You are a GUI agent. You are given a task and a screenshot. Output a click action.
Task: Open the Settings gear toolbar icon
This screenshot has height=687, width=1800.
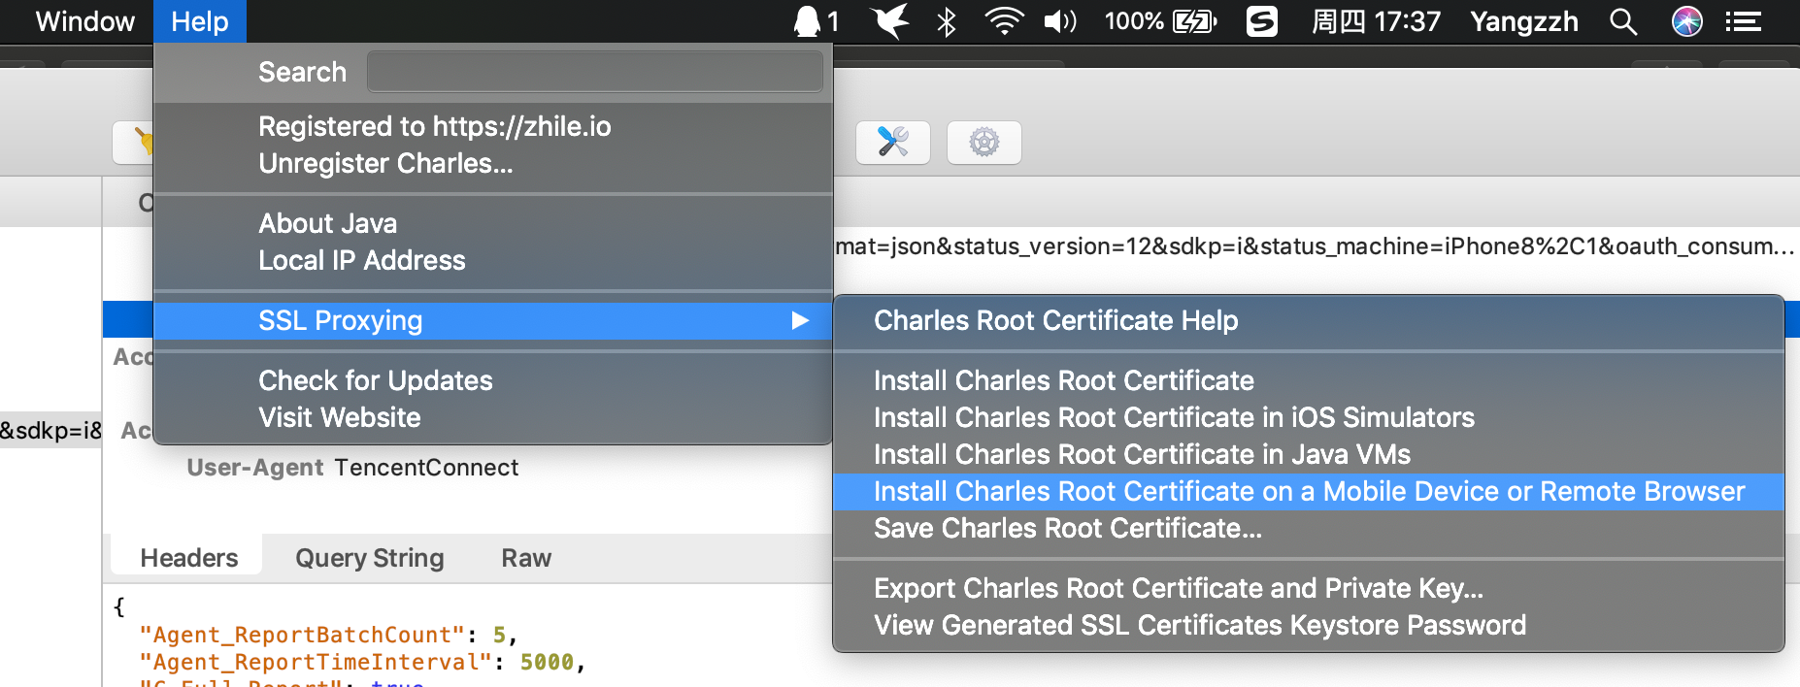coord(983,143)
